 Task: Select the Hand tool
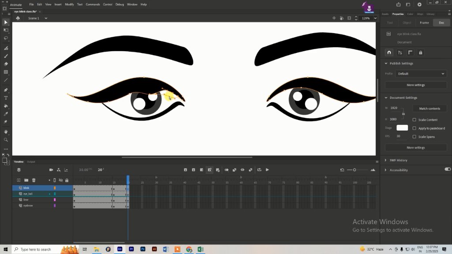click(6, 131)
